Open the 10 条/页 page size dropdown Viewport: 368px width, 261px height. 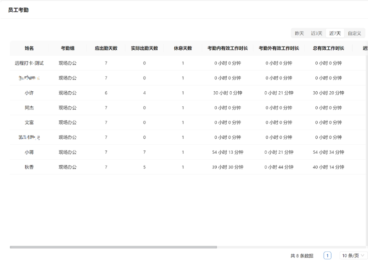coord(354,256)
